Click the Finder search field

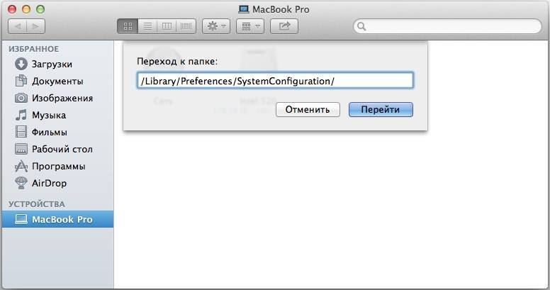[x=447, y=26]
